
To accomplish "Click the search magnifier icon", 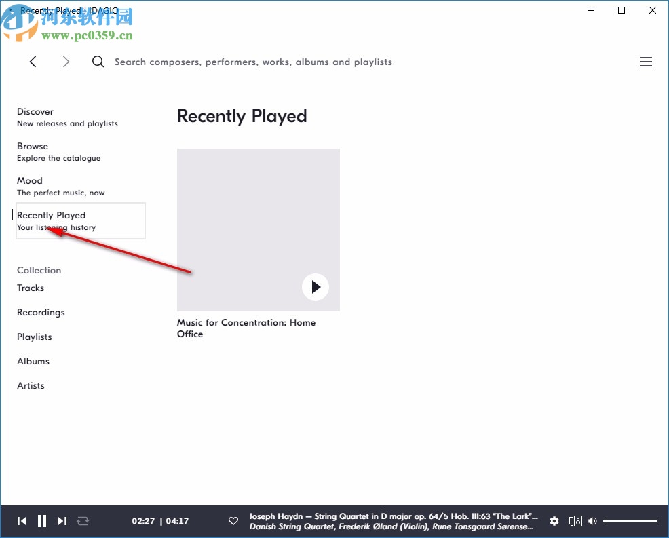I will (98, 62).
